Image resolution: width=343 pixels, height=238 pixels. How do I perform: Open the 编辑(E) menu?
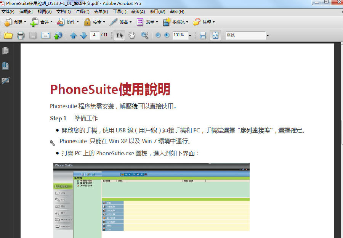[26, 11]
